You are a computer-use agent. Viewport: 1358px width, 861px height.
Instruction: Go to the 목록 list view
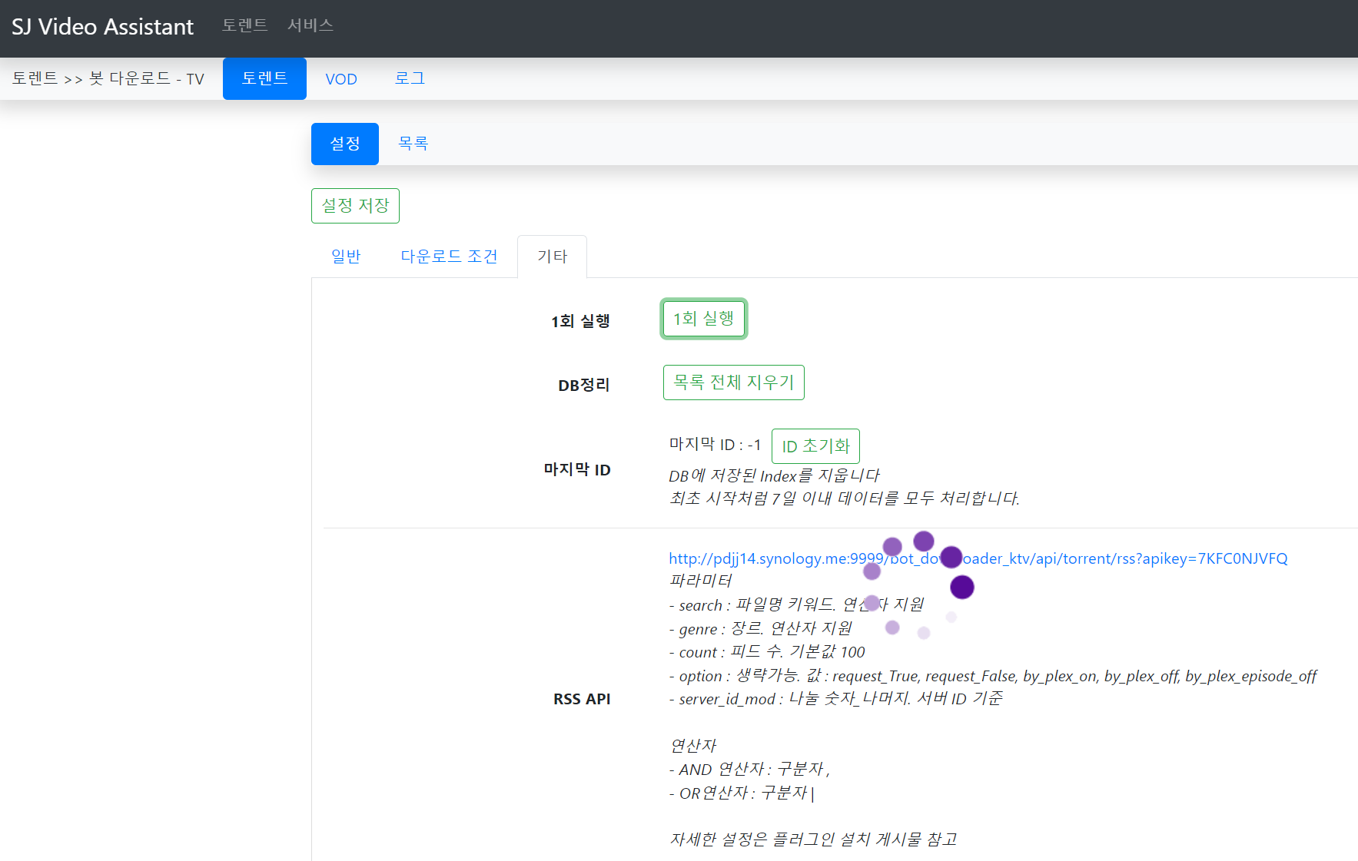tap(413, 144)
